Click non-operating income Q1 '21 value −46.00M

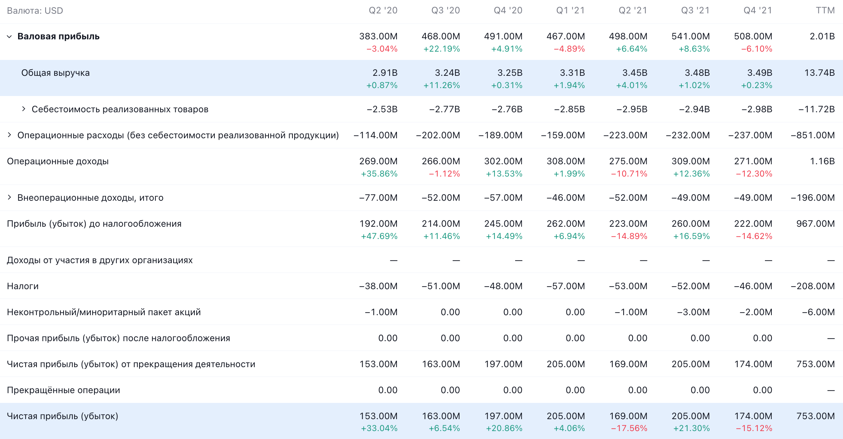(566, 198)
